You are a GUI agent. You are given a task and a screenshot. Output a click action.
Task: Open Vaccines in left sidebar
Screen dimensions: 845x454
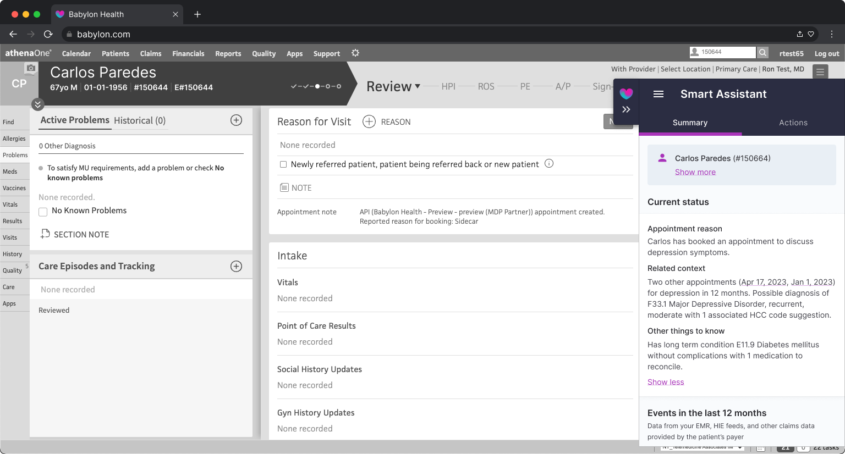pos(15,188)
